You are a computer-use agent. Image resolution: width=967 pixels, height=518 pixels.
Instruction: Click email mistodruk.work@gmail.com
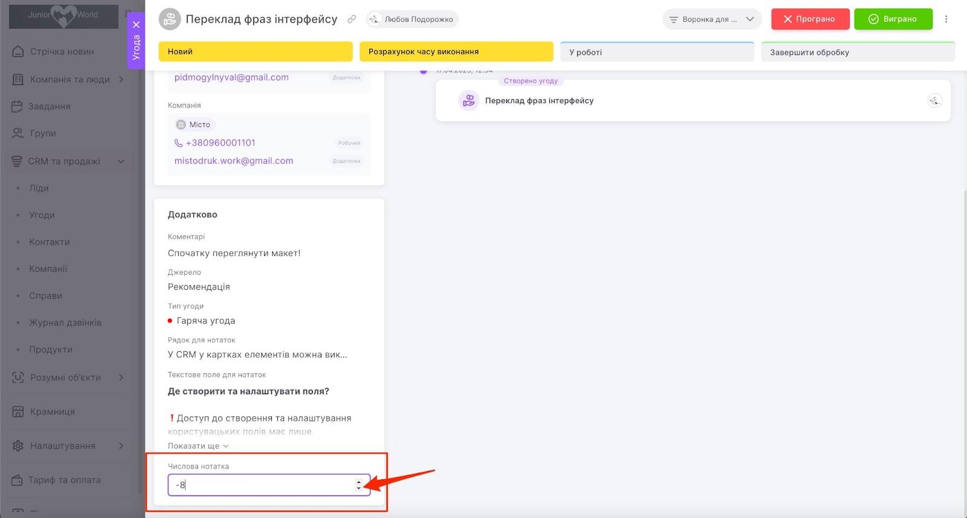coord(234,161)
